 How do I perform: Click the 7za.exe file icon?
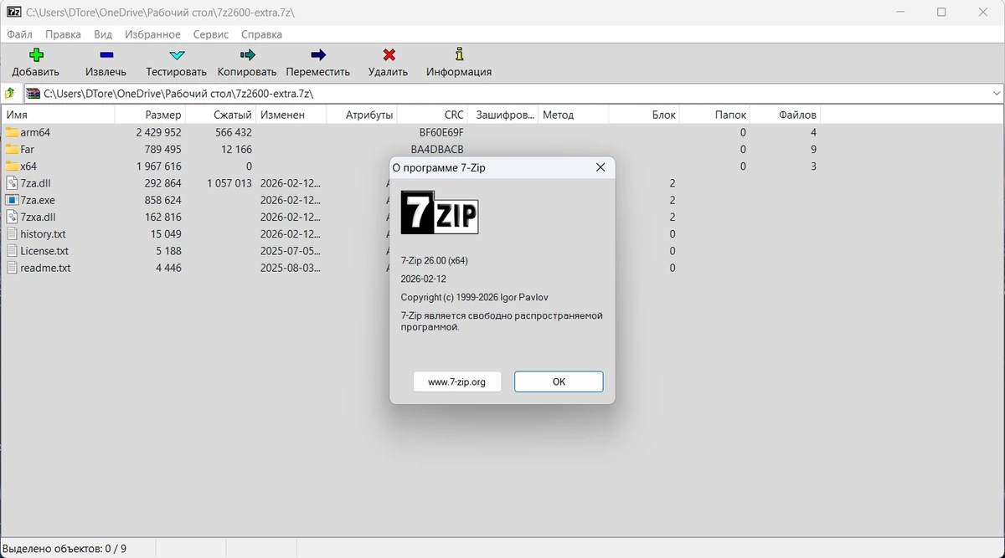coord(12,200)
